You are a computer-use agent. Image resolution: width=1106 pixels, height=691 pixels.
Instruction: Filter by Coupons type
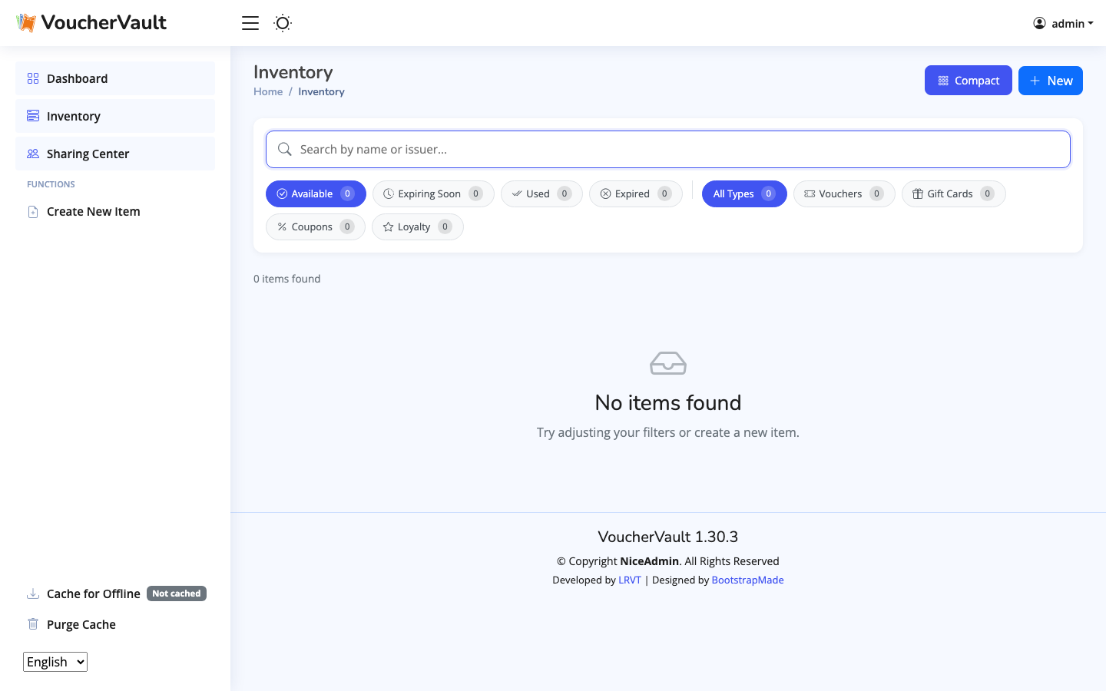tap(316, 226)
